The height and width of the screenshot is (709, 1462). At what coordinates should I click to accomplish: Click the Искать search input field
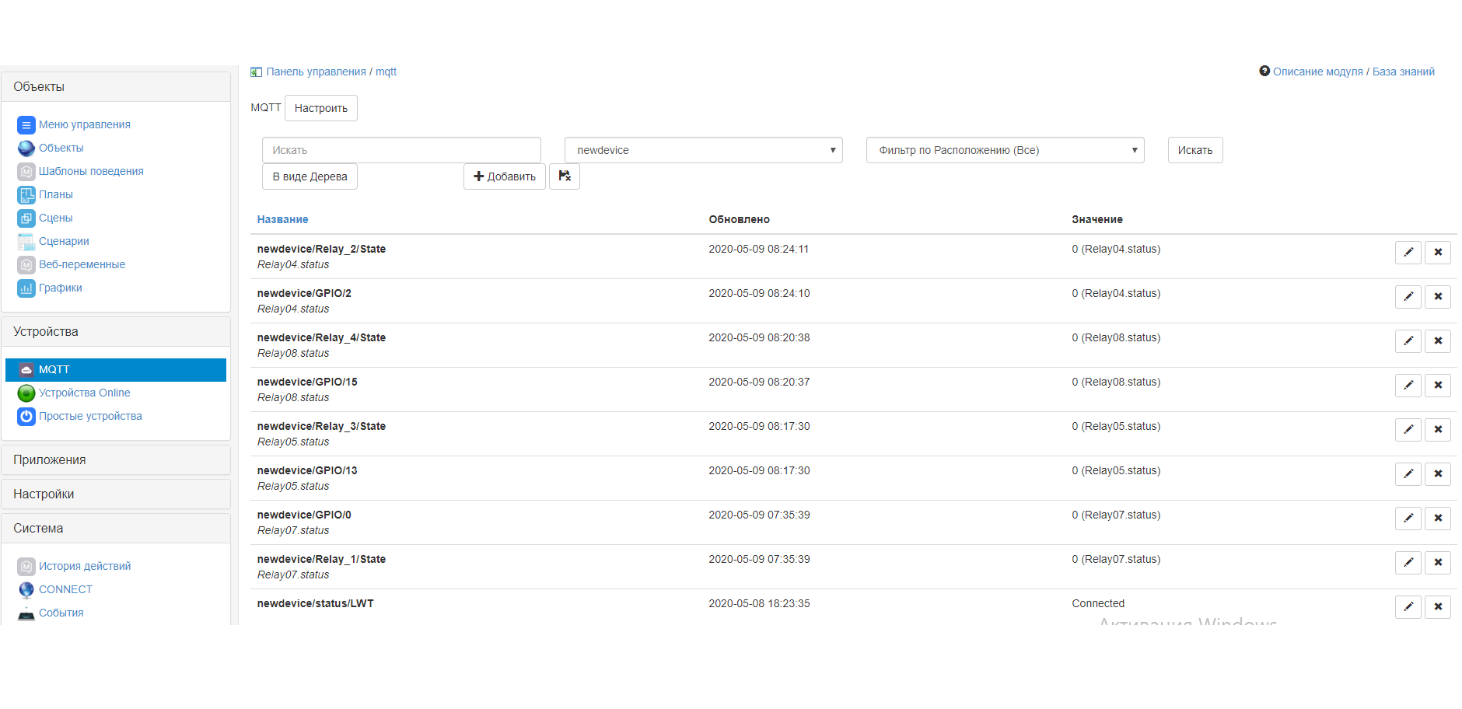tap(401, 151)
